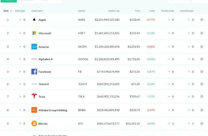208x136 pixels.
Task: Click Amazon price $3,256.93
Action: [134, 47]
